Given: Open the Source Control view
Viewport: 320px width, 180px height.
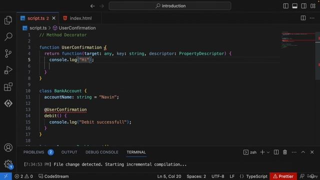Looking at the screenshot, I should [8, 53].
